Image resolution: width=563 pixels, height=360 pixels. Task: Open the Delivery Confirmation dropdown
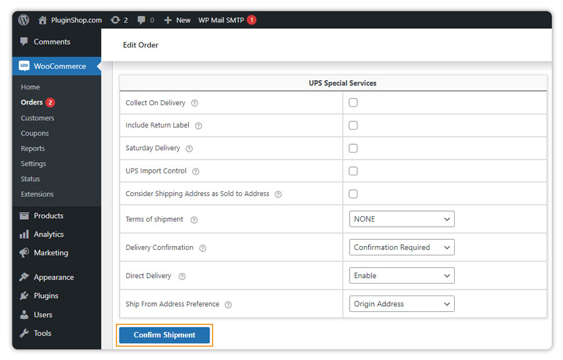pos(402,247)
